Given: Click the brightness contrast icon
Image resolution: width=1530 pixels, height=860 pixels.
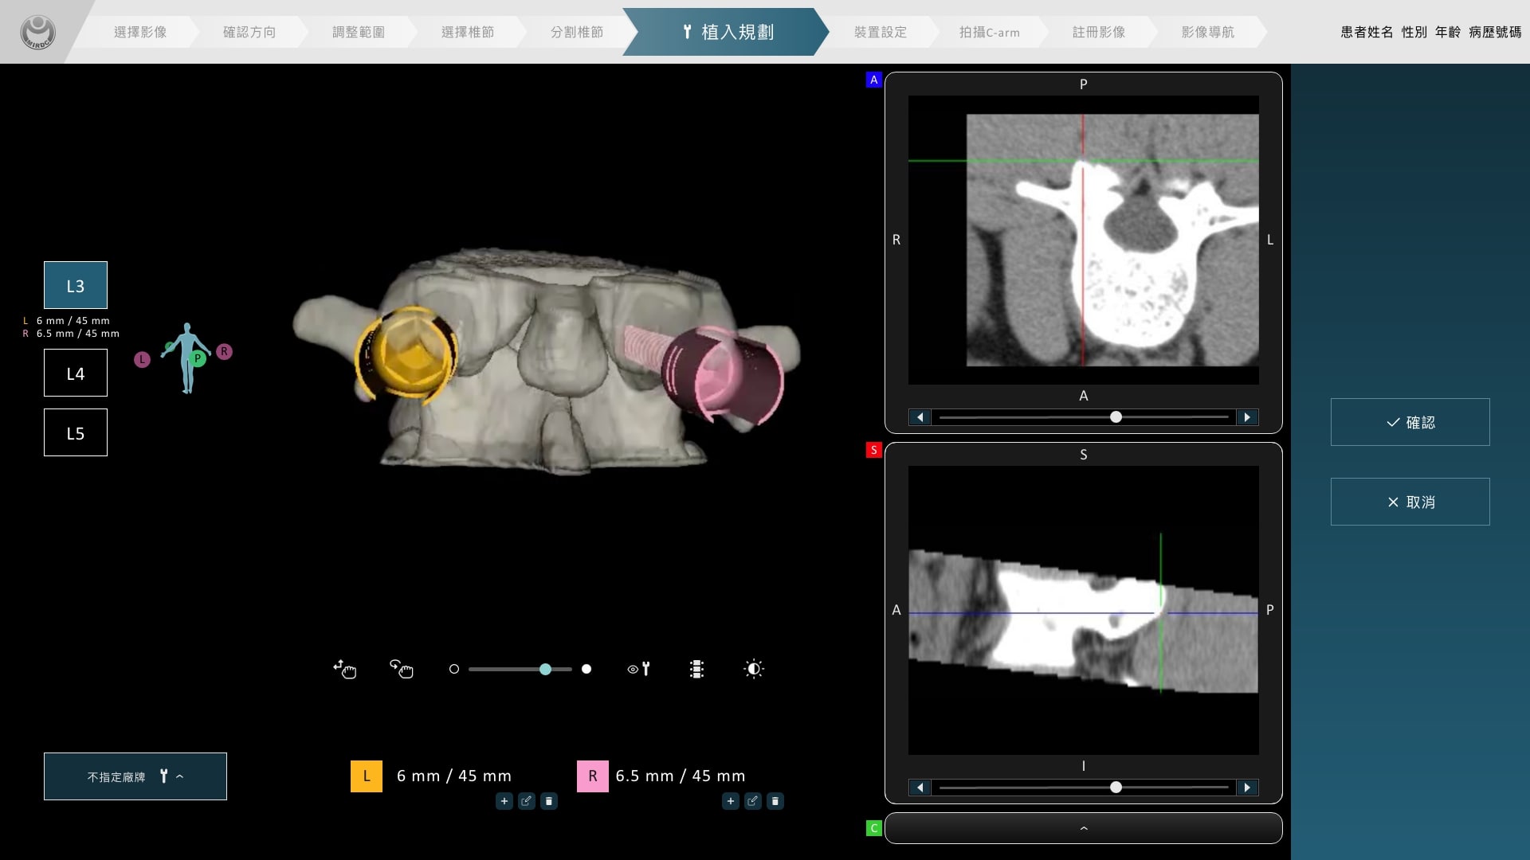Looking at the screenshot, I should point(753,669).
